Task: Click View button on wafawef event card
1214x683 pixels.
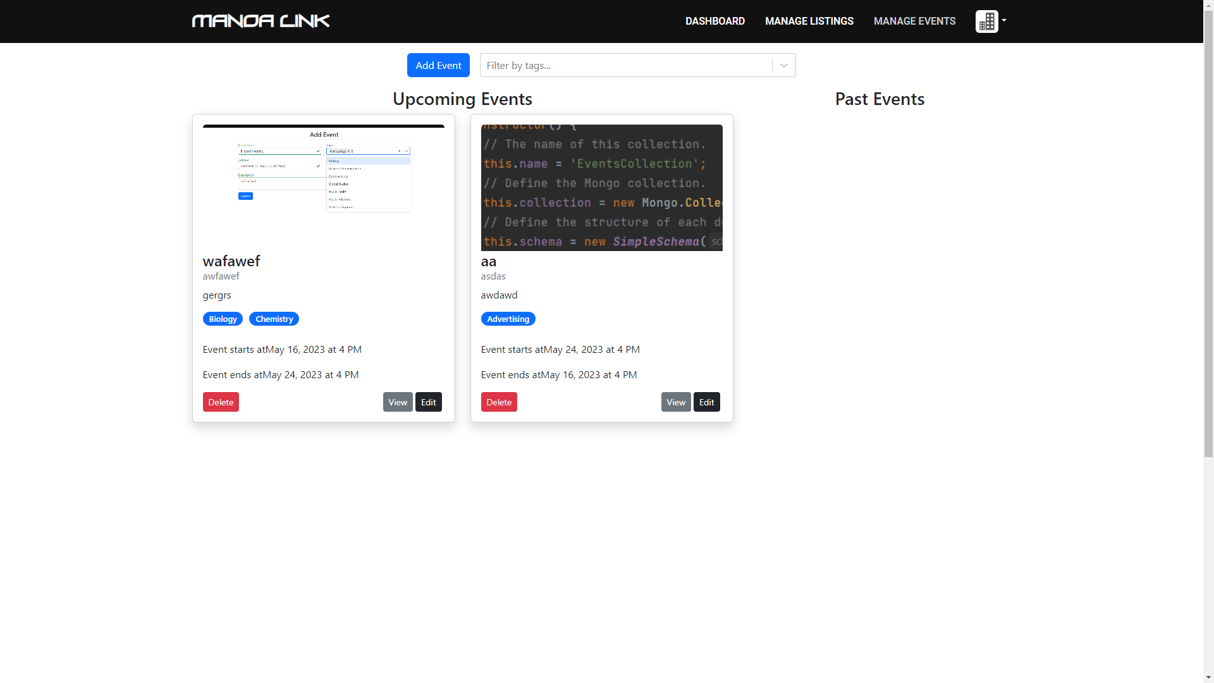Action: tap(398, 402)
